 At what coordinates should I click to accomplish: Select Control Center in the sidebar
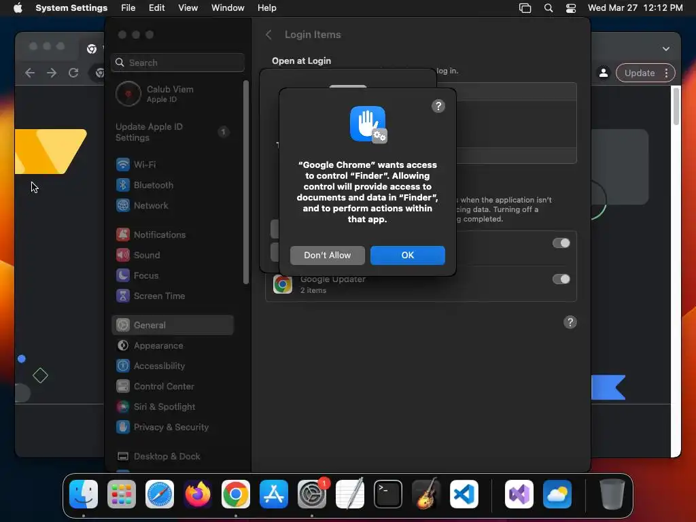pyautogui.click(x=173, y=387)
